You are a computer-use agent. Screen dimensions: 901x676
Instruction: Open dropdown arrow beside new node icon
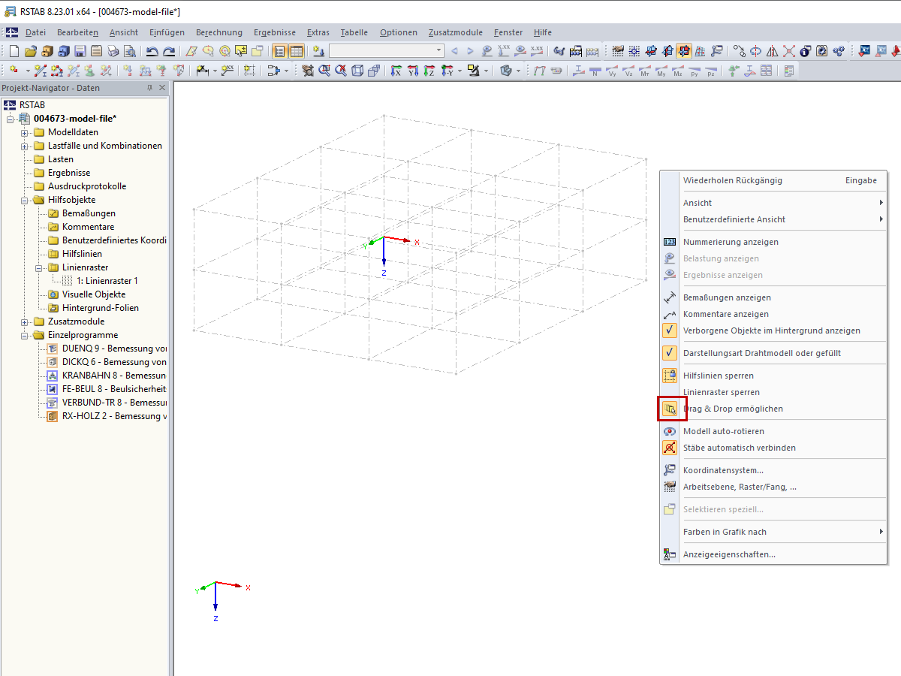click(28, 71)
